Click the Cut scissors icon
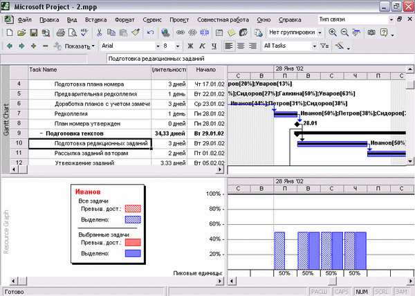 click(x=99, y=33)
